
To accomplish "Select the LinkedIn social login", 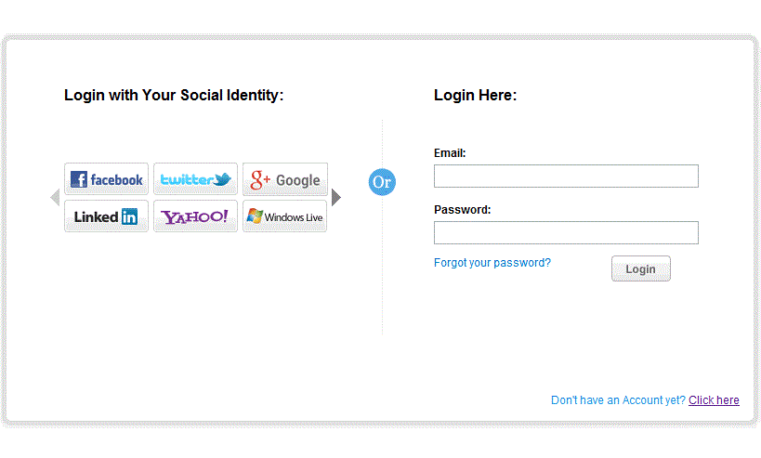I will [106, 216].
